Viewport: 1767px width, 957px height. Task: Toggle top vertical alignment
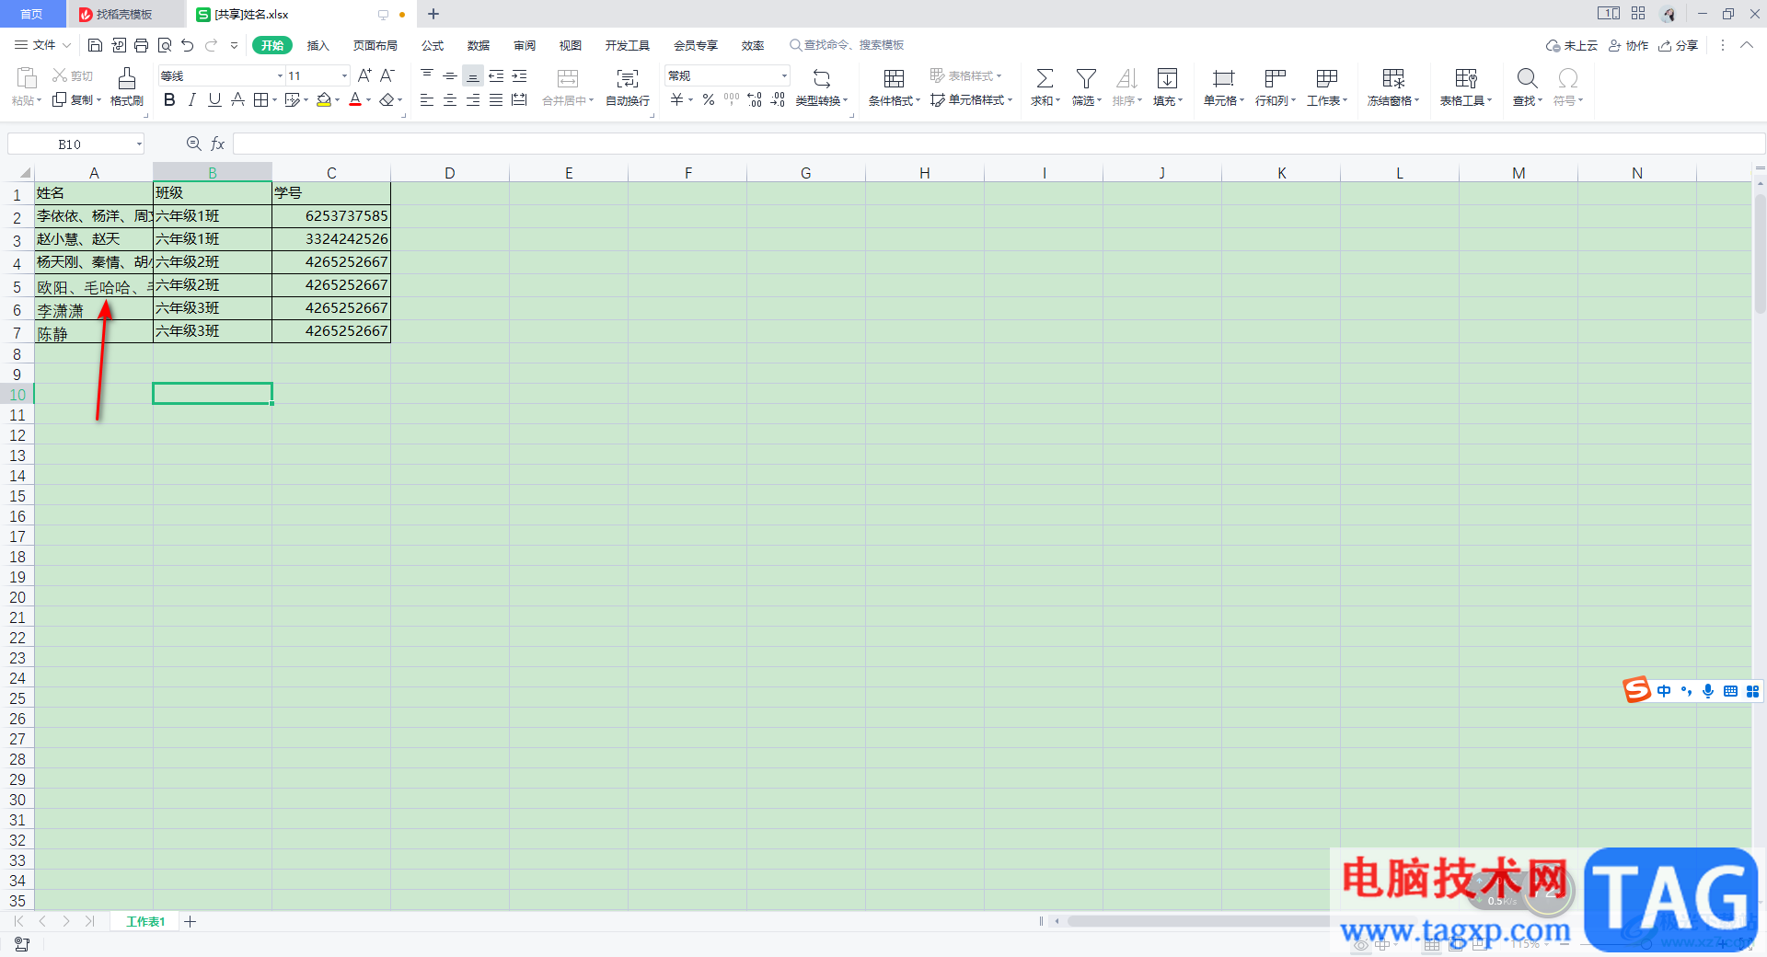click(x=427, y=75)
